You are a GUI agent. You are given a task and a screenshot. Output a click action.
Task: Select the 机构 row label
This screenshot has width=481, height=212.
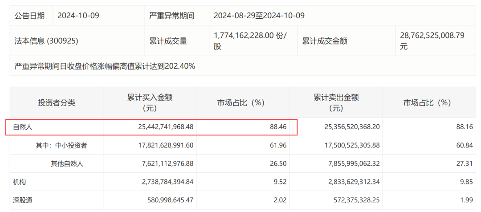pos(19,182)
